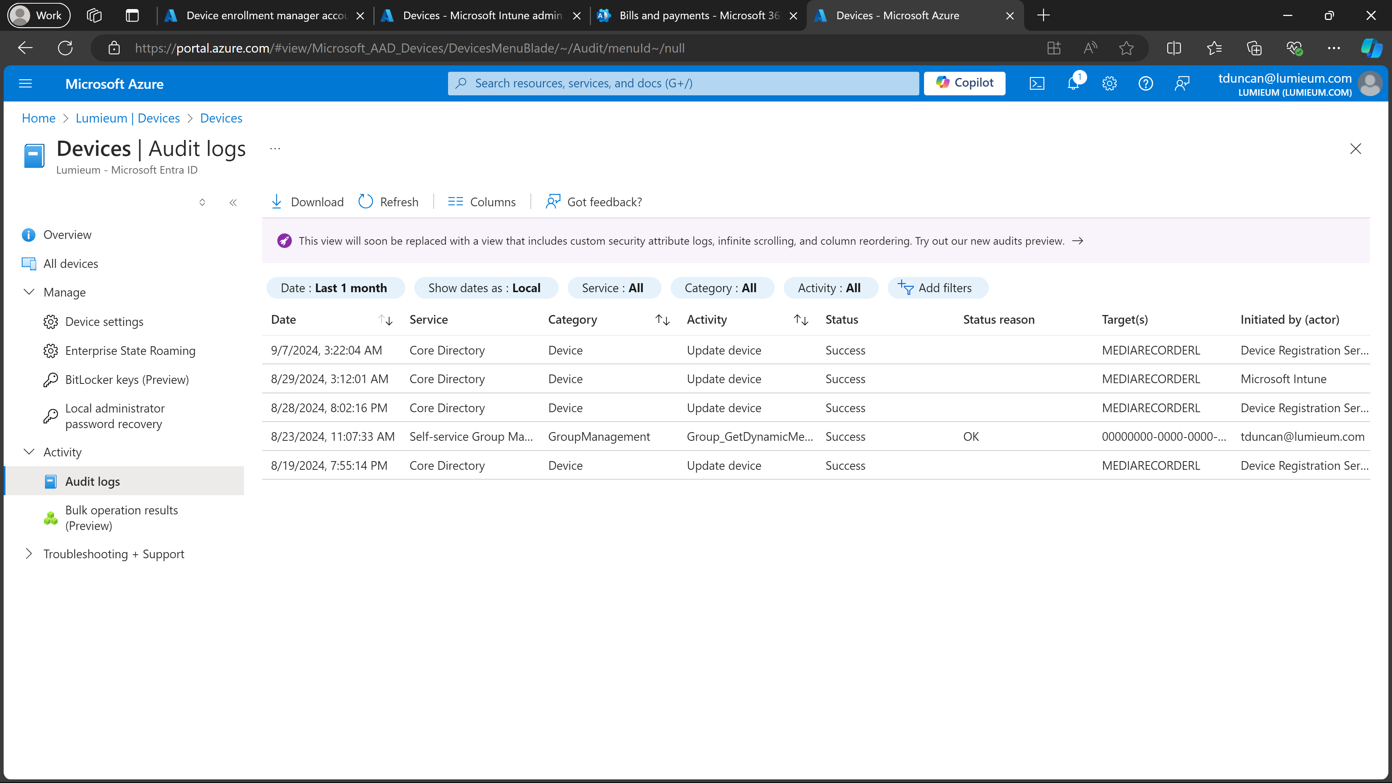Go to Lumieum | Devices breadcrumb

(128, 118)
